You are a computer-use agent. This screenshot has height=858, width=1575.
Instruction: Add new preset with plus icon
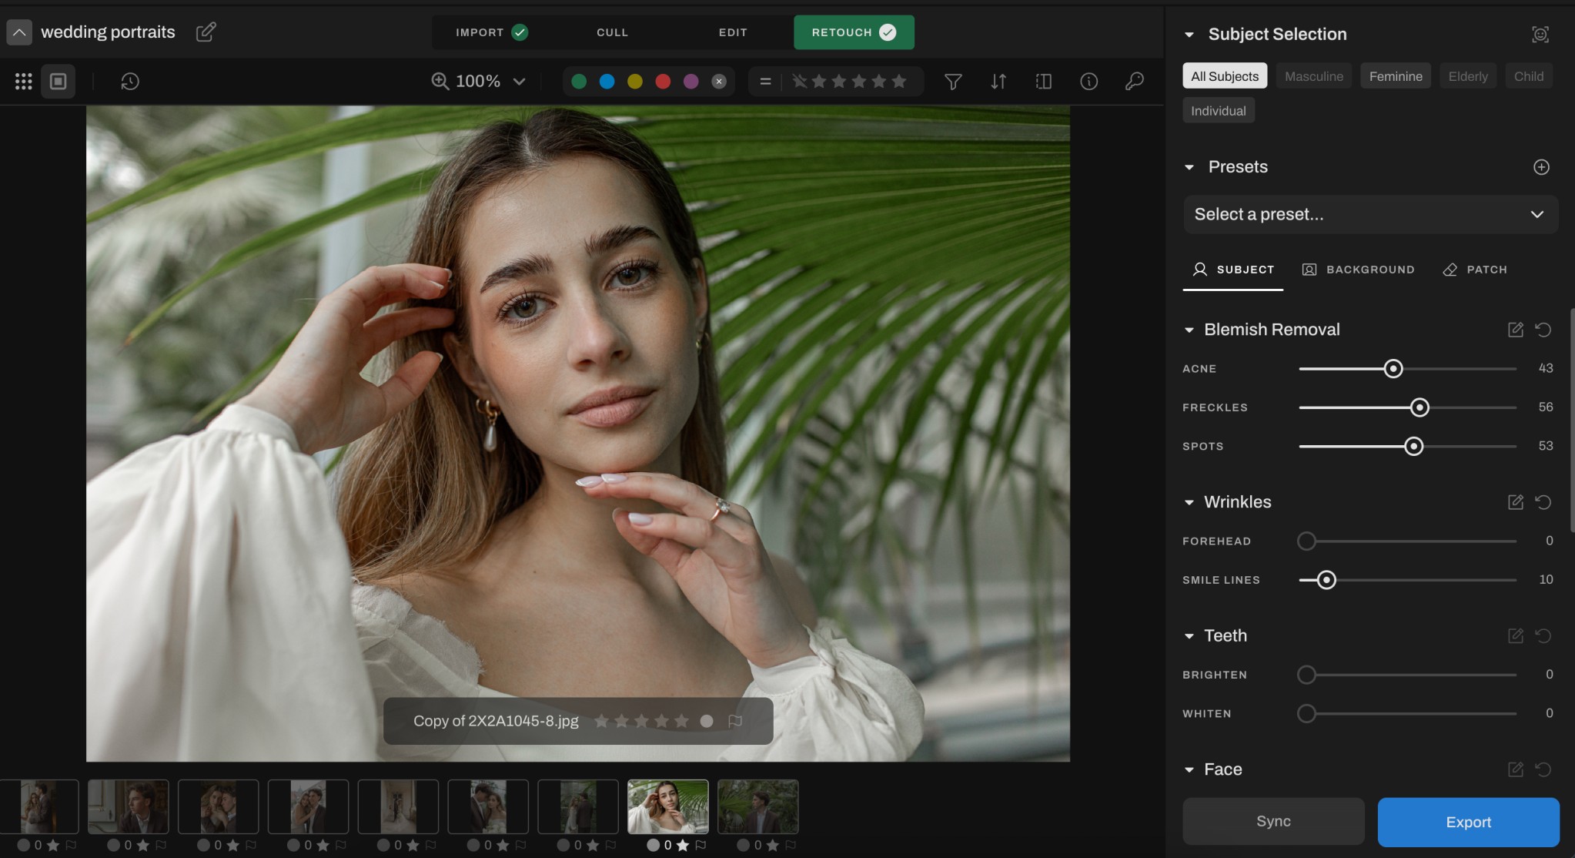[1541, 167]
